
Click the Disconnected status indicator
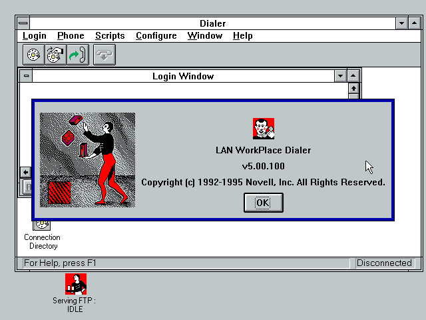click(384, 263)
